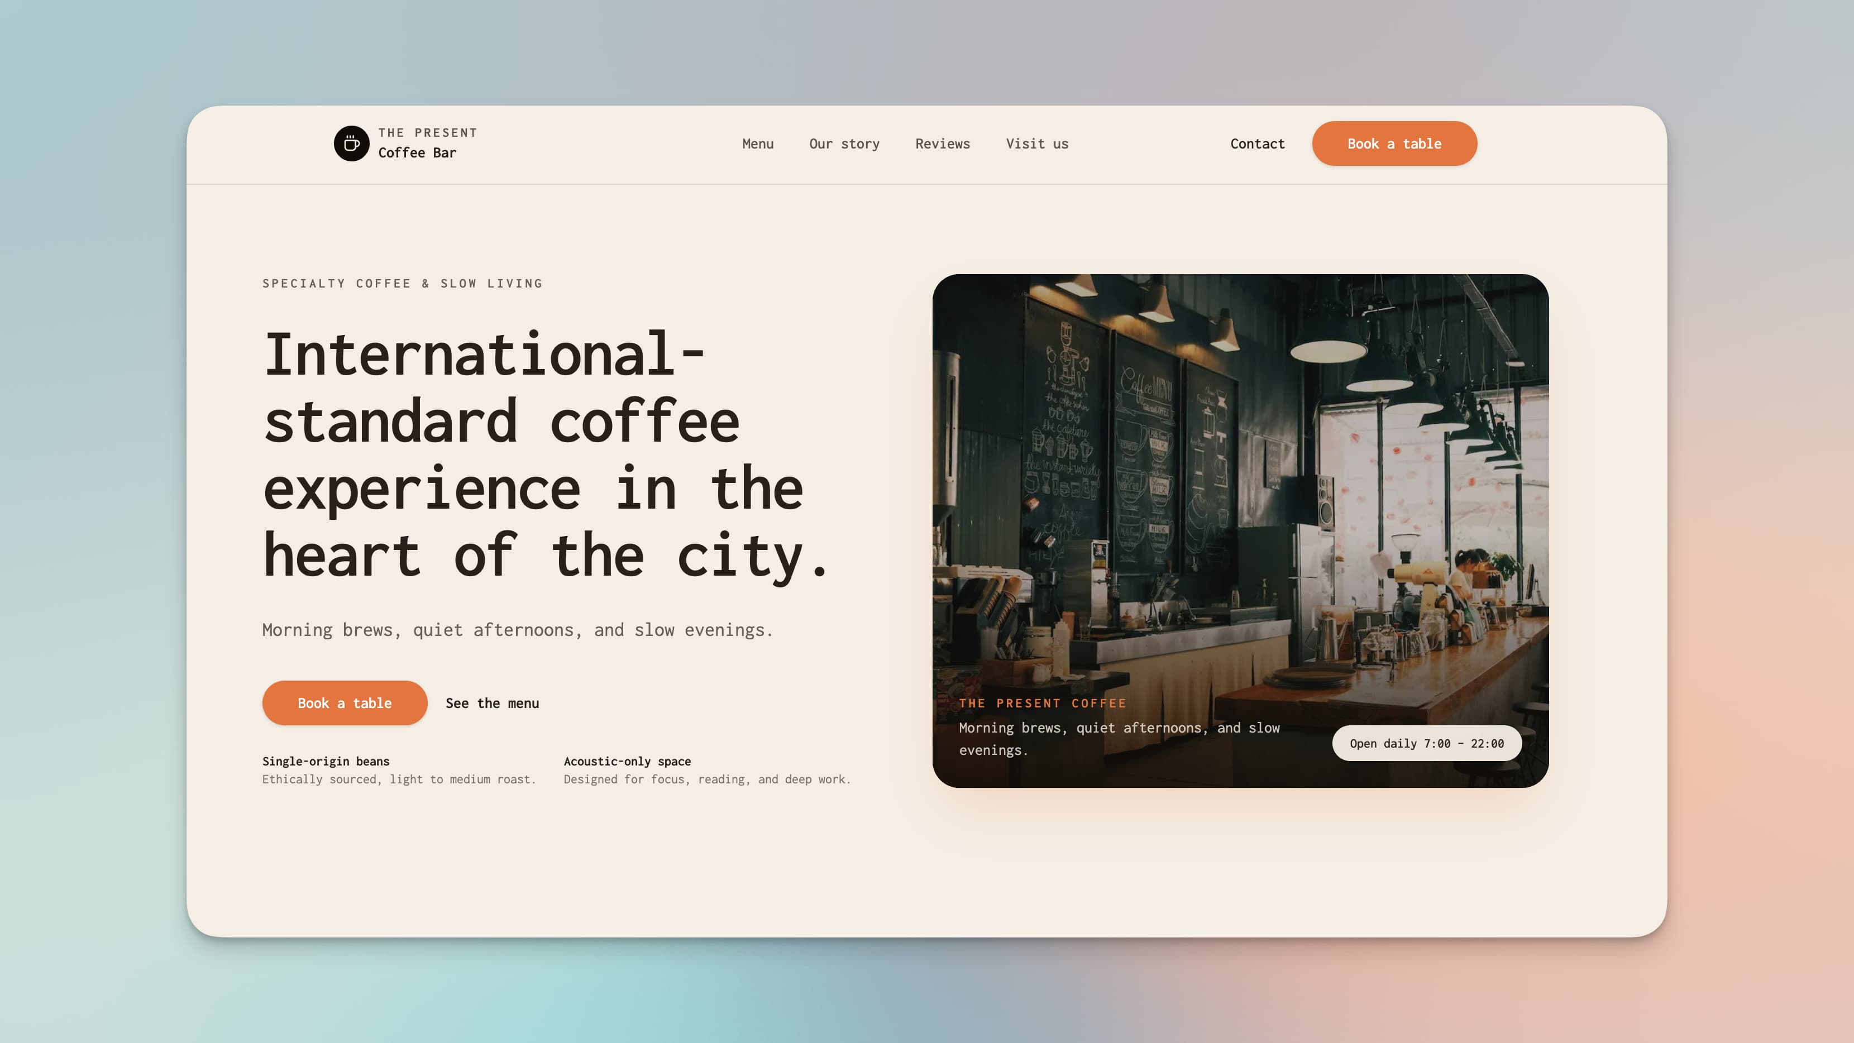Click the cafe interior photo
The image size is (1854, 1043).
point(1241,504)
